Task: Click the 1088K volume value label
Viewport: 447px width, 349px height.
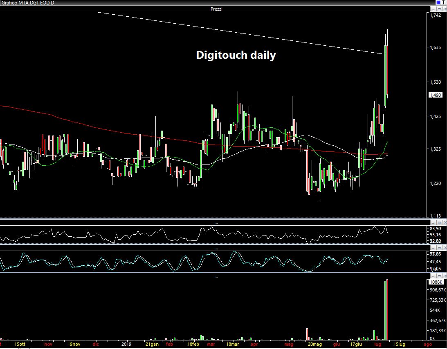Action: (x=436, y=282)
